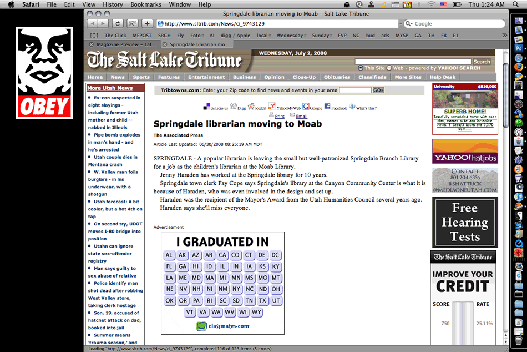
Task: Switch to the 'Magazine Preview' tab
Action: (x=125, y=44)
